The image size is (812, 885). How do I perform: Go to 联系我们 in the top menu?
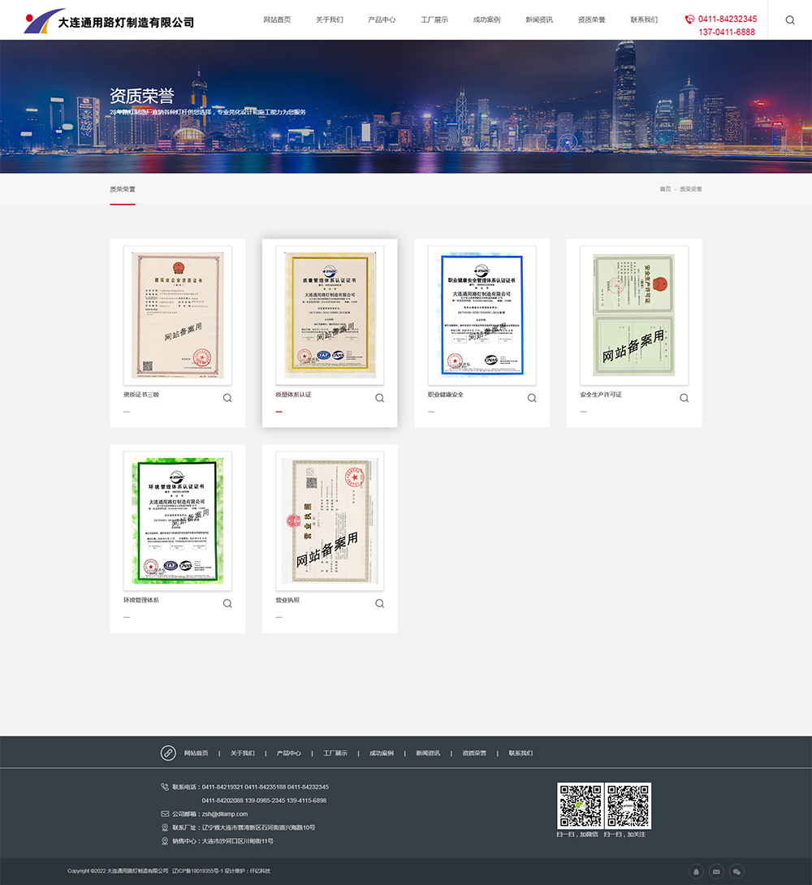[644, 19]
